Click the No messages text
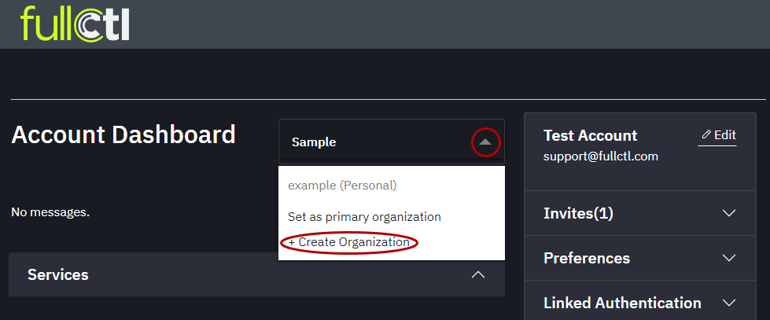Screen dimensions: 770x320 tap(50, 212)
